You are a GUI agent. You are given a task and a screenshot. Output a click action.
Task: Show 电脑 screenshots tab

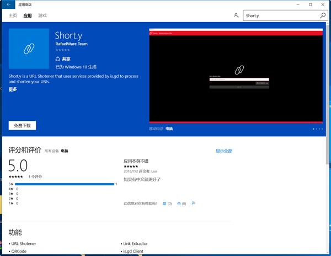169,129
